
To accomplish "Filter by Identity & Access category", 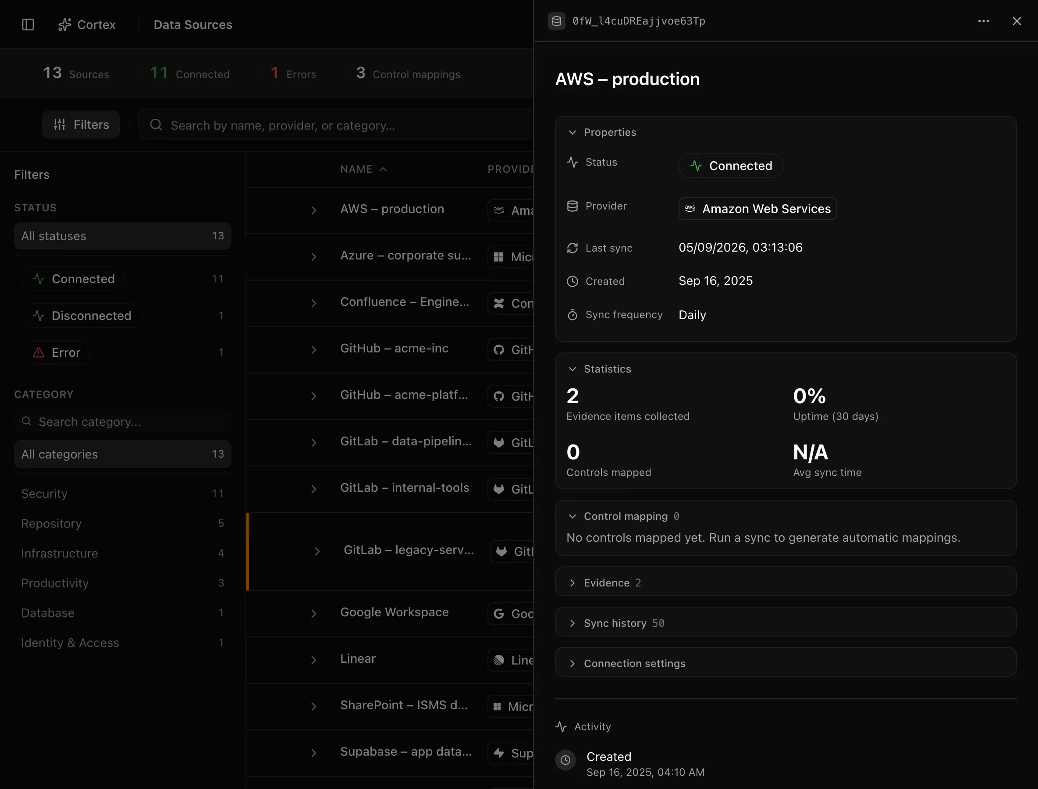I will (123, 643).
